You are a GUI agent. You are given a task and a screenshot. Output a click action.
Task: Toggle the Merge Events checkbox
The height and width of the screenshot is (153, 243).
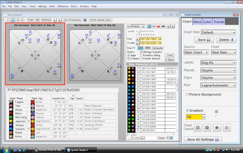[141, 52]
